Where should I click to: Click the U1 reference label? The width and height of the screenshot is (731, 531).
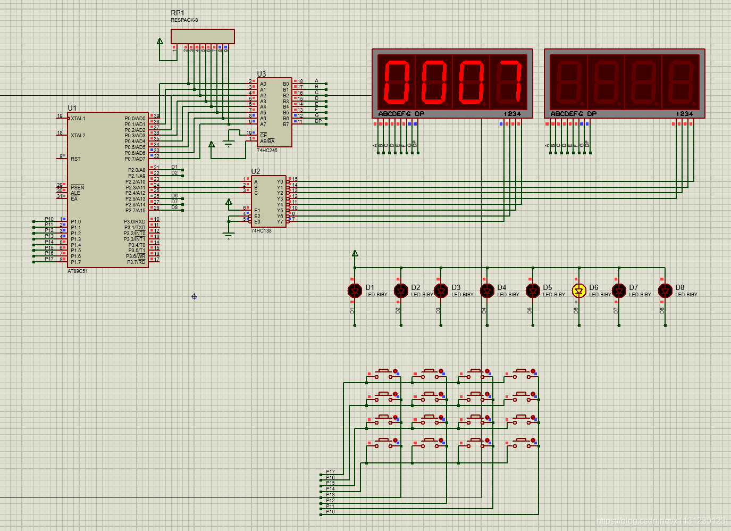pyautogui.click(x=72, y=108)
